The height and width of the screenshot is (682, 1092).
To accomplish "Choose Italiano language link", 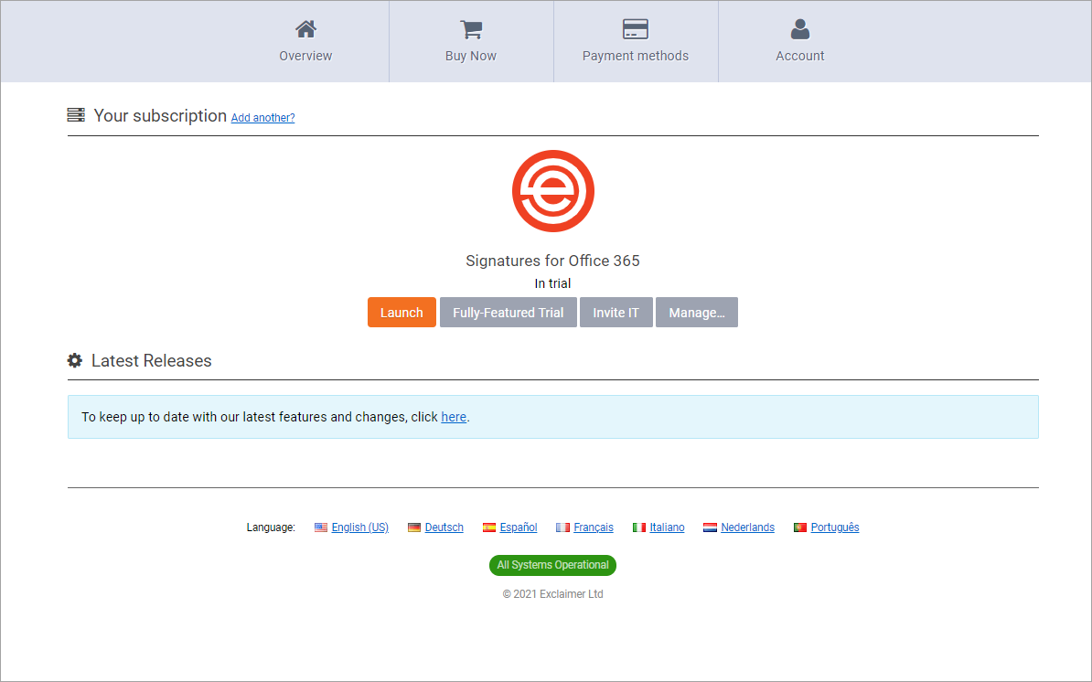I will pos(667,527).
